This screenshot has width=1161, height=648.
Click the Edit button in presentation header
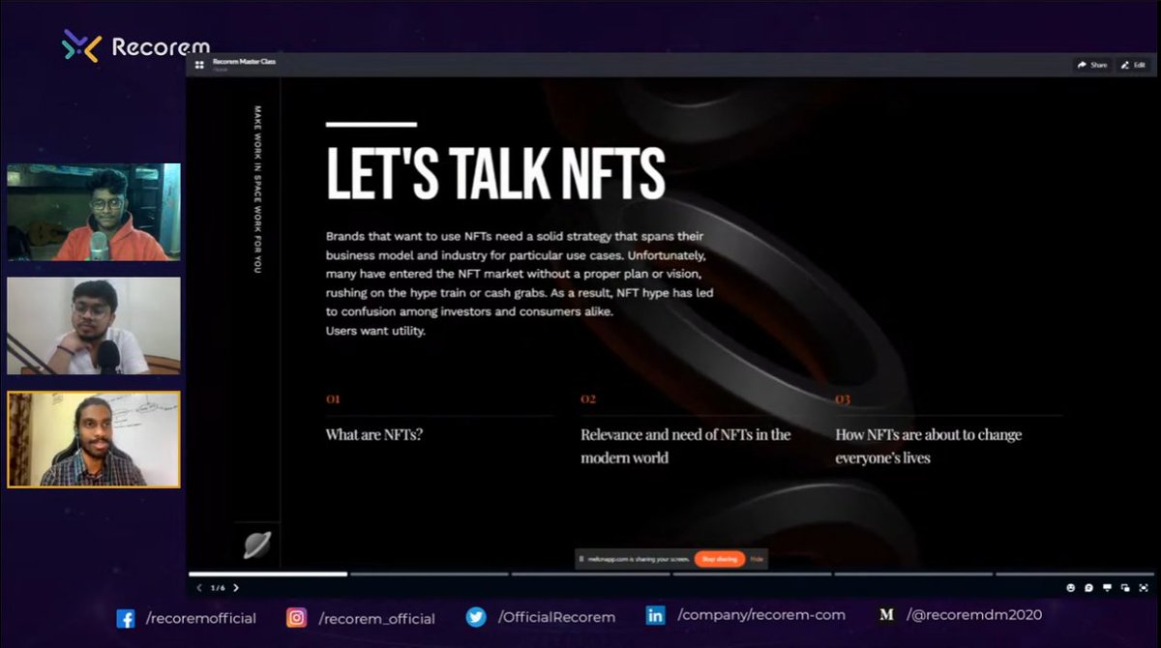pos(1133,65)
